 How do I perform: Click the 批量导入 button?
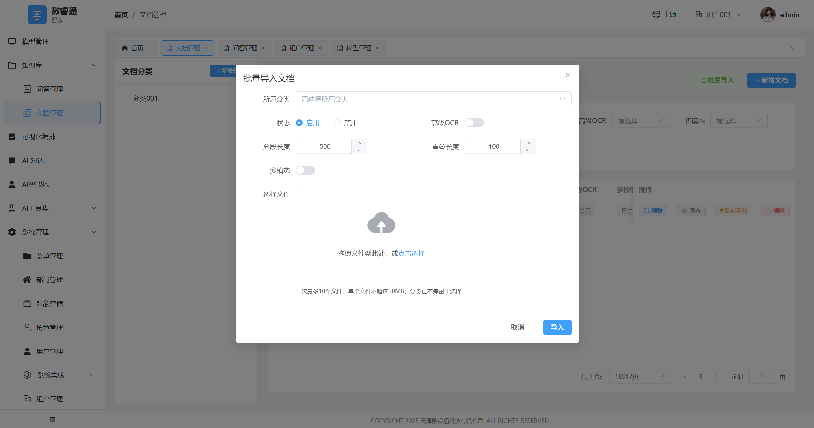(717, 80)
